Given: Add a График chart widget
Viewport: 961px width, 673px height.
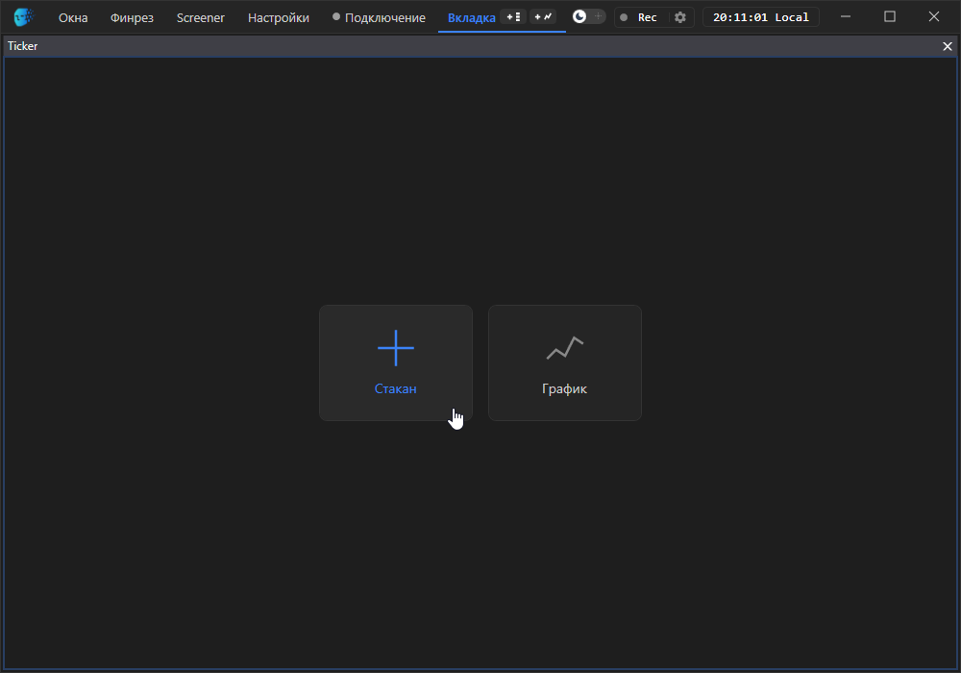Looking at the screenshot, I should point(565,362).
